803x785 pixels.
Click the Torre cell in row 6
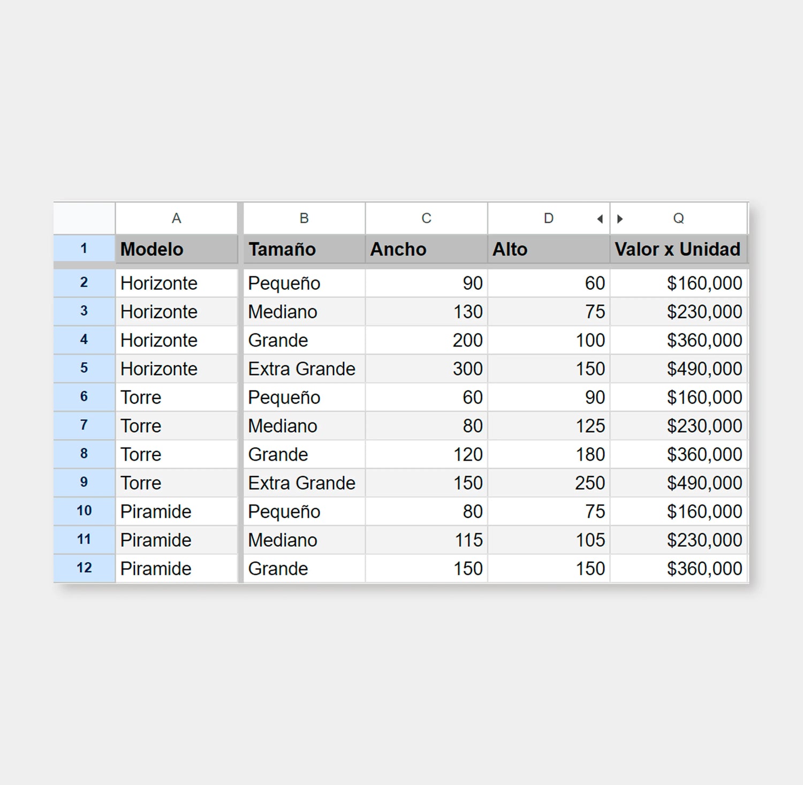pos(176,397)
